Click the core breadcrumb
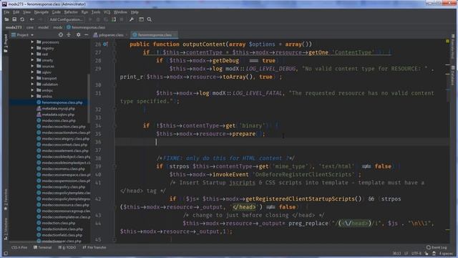 click(30, 27)
